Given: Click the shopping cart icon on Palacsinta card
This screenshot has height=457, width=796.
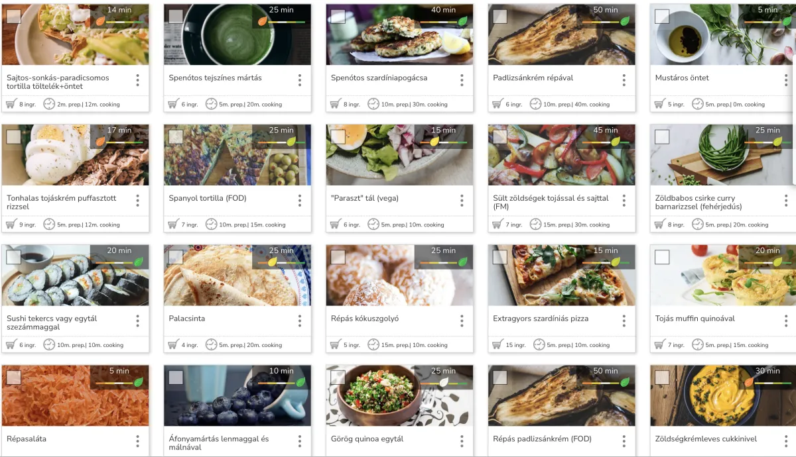Looking at the screenshot, I should click(x=172, y=344).
